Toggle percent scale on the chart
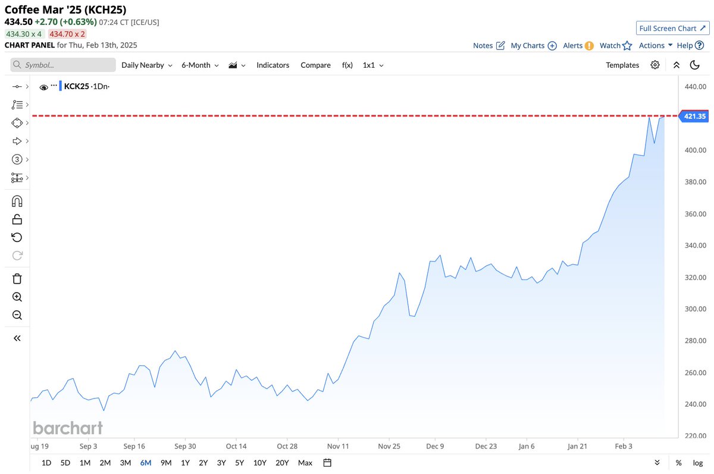714x474 pixels. tap(678, 462)
